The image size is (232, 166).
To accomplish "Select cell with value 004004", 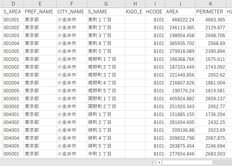I will click(13, 138).
